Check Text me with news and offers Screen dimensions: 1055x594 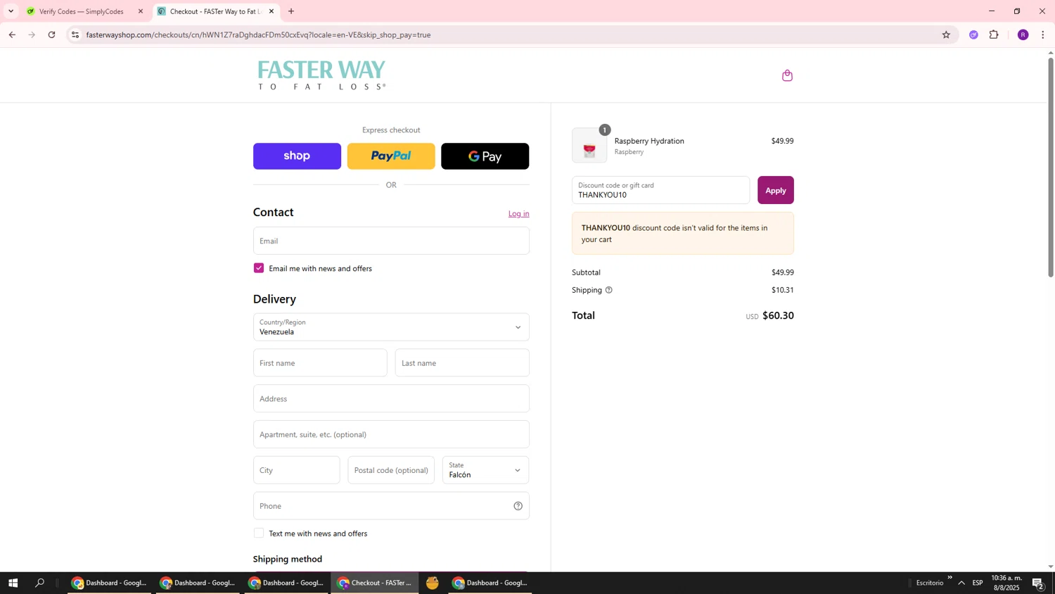(x=259, y=533)
